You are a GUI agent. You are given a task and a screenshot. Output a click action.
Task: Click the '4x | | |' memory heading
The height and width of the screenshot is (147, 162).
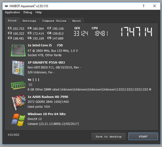coord(33,80)
